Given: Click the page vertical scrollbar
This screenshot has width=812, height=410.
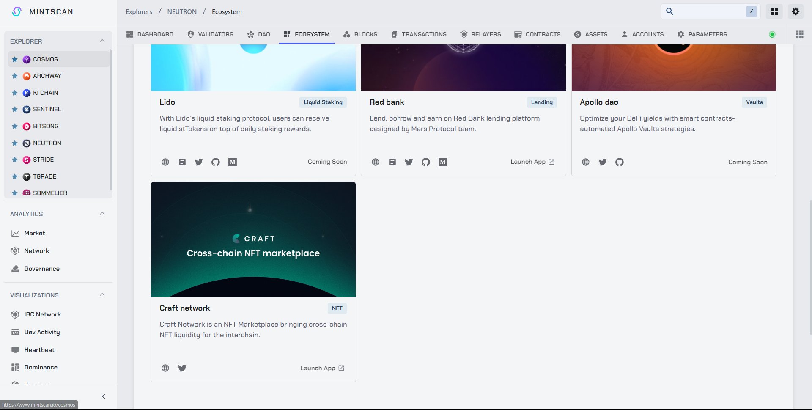Looking at the screenshot, I should (x=809, y=267).
